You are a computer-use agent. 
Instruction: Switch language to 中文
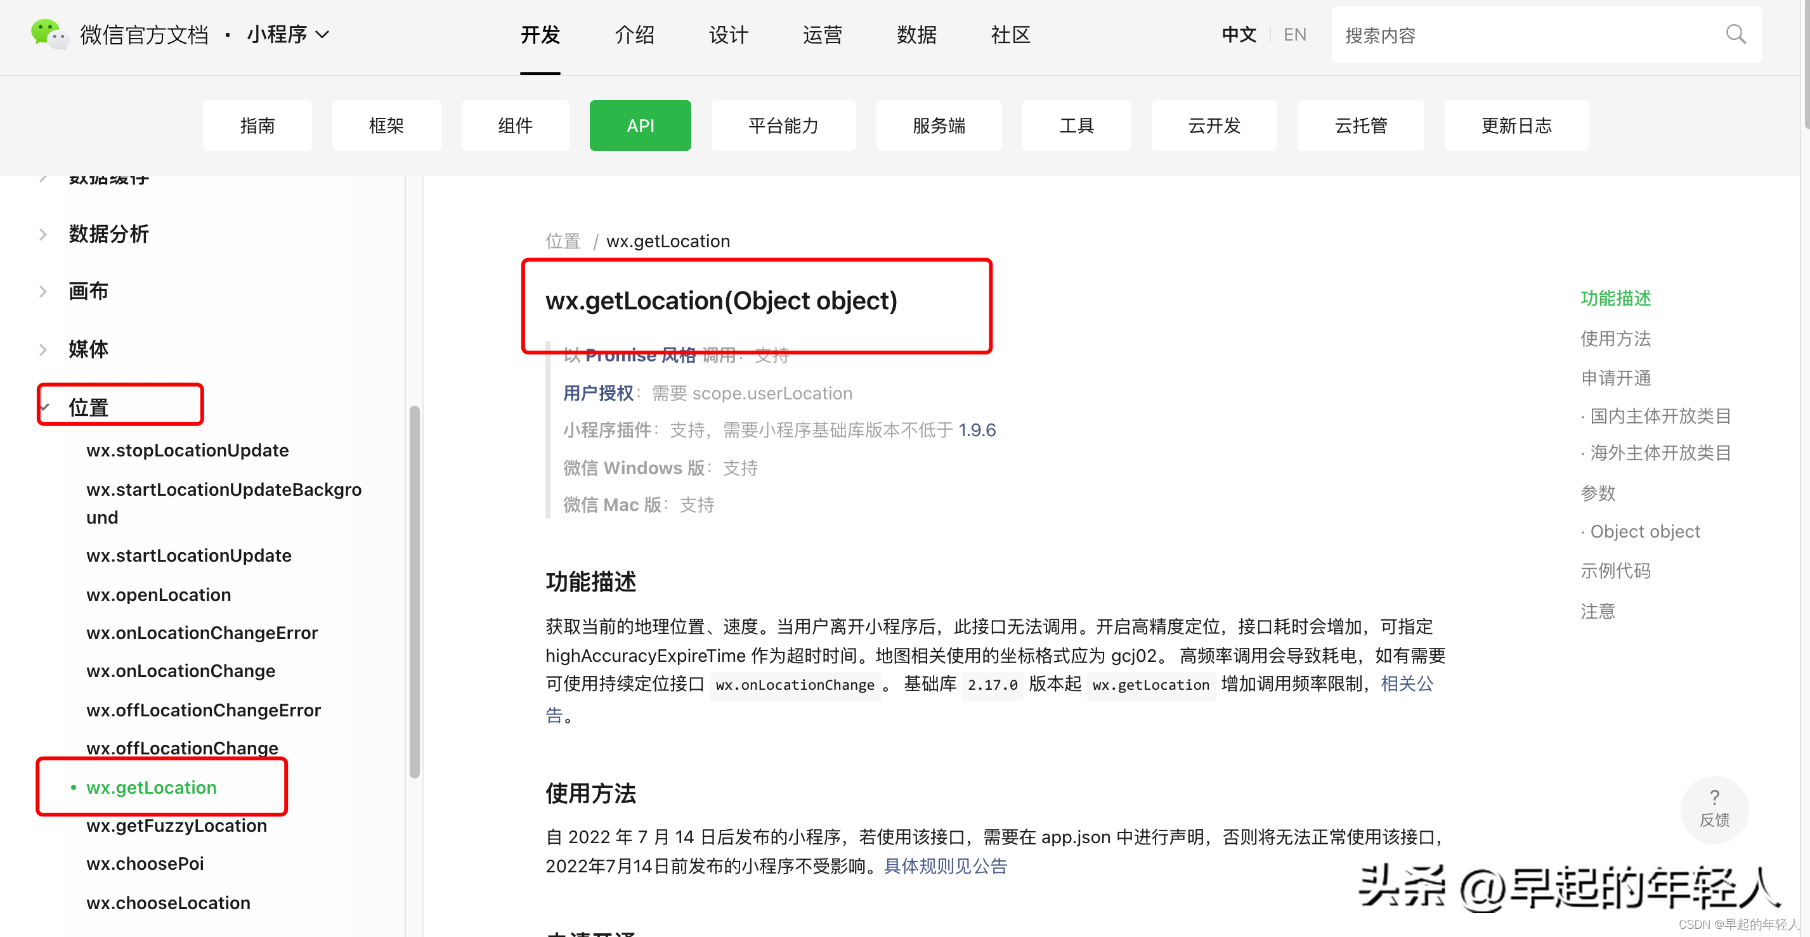tap(1238, 34)
